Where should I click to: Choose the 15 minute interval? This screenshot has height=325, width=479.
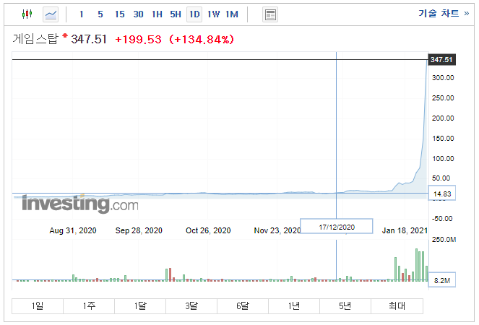pyautogui.click(x=120, y=14)
